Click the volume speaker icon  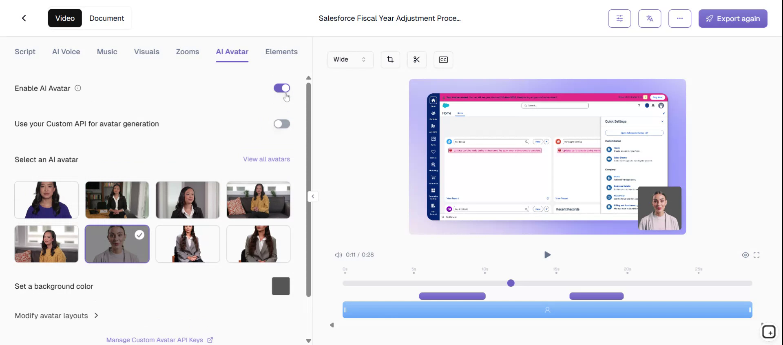coord(338,255)
